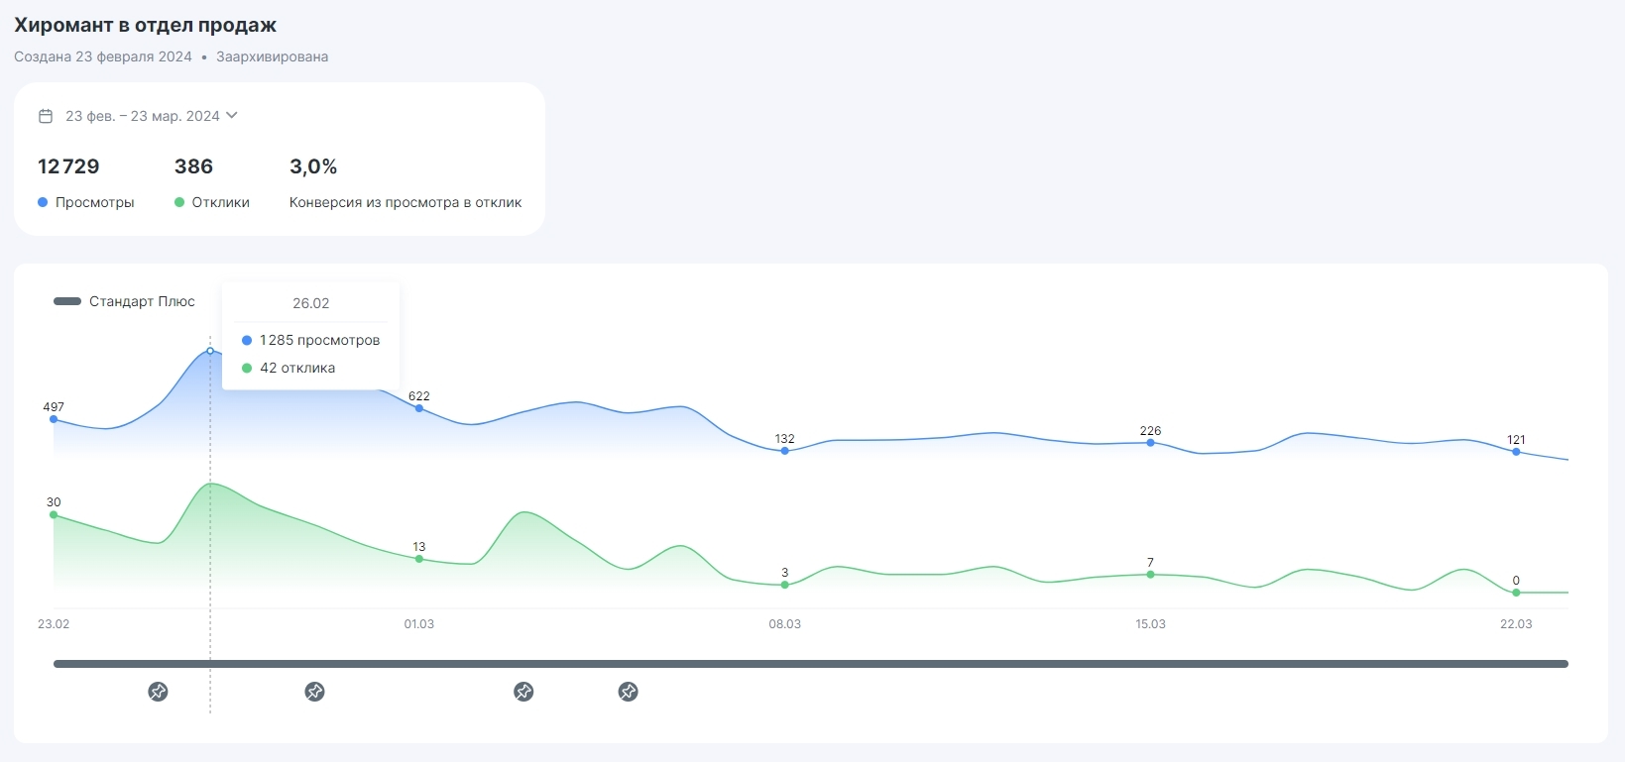Click the blue views data point labeled 226

click(1150, 443)
